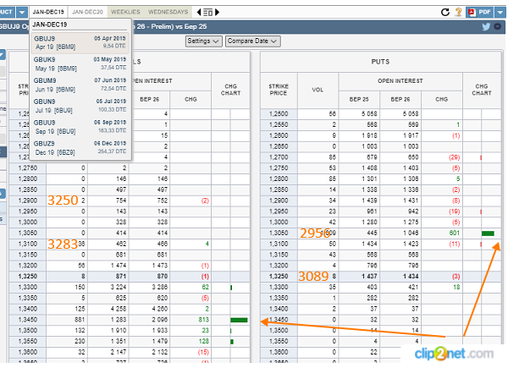This screenshot has height=368, width=519.
Task: Click calls open interest 3 224 cell
Action: [108, 288]
